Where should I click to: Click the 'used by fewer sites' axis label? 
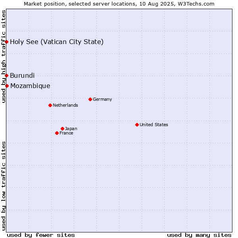(41, 235)
